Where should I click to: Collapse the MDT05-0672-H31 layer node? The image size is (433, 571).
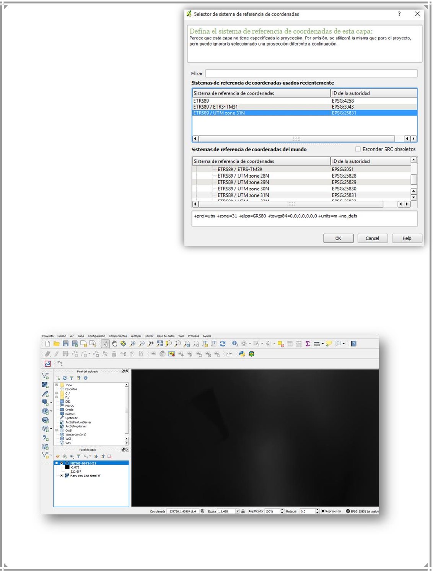tap(57, 463)
